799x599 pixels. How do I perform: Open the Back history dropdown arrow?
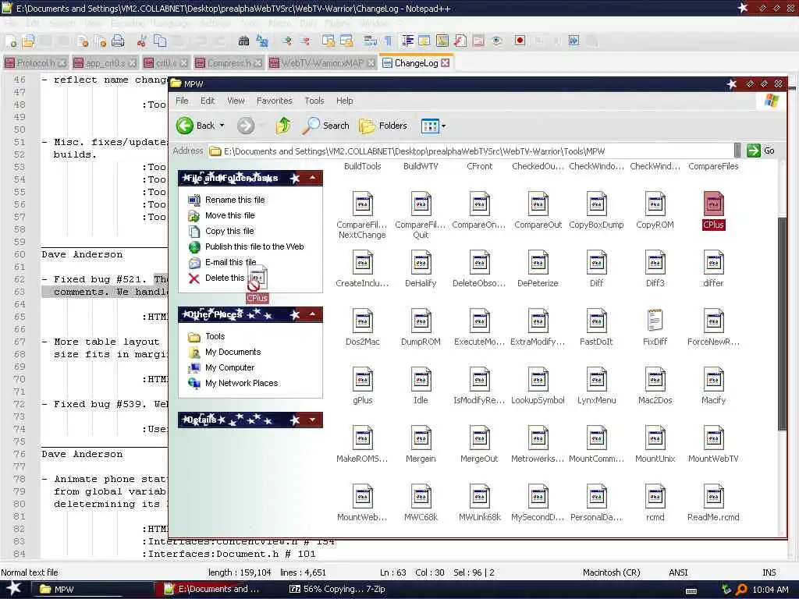pyautogui.click(x=222, y=126)
